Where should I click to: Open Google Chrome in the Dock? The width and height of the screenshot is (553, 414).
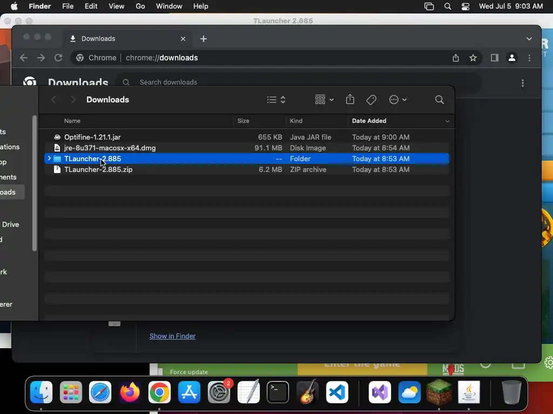(159, 392)
